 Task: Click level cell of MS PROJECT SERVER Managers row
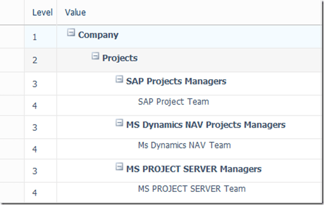35,171
